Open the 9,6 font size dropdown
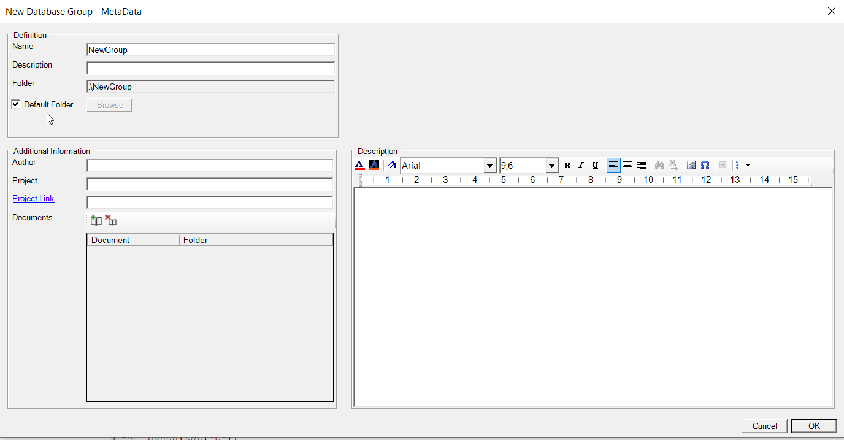The width and height of the screenshot is (844, 440). pyautogui.click(x=551, y=166)
